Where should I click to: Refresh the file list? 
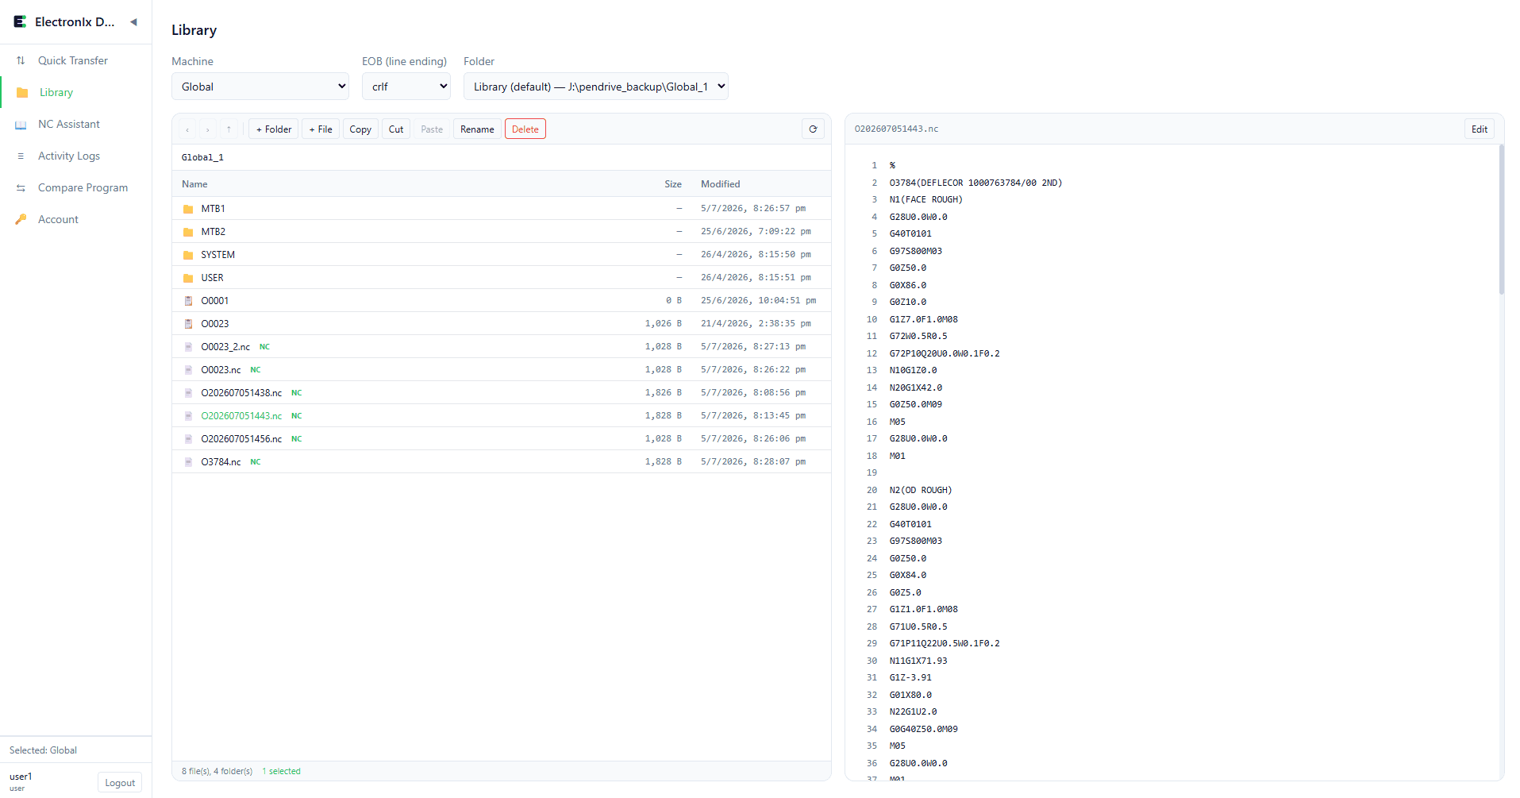pos(813,129)
